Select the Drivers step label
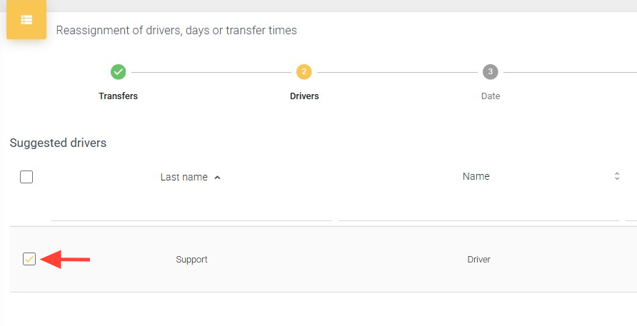The height and width of the screenshot is (326, 637). pyautogui.click(x=304, y=96)
